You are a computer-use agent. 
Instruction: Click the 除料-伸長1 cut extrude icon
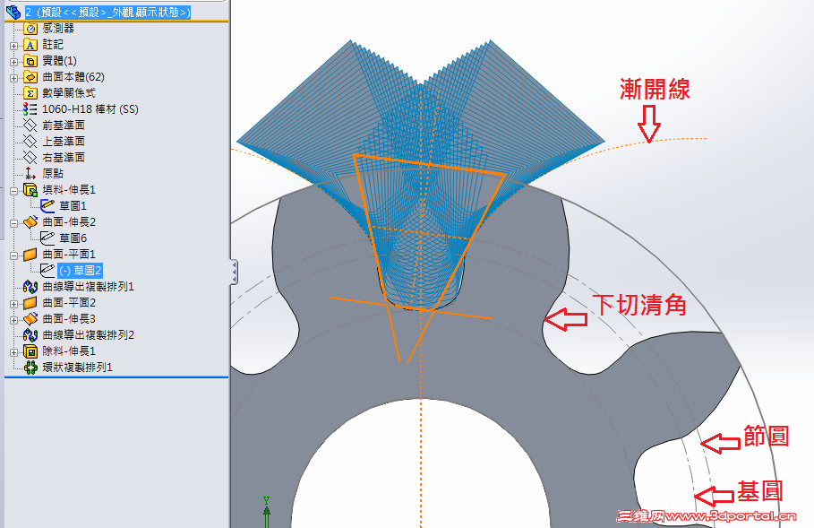[x=30, y=351]
